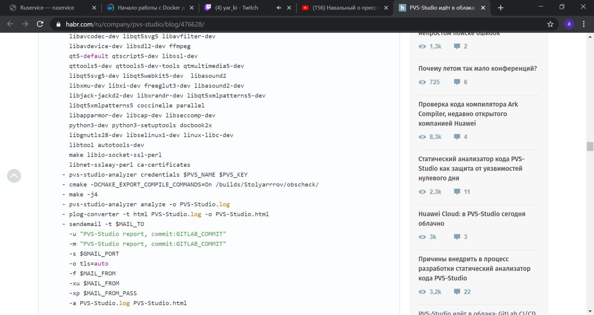Click the -xp $MAIL_FROM_PASS code line
The width and height of the screenshot is (594, 315).
click(103, 293)
